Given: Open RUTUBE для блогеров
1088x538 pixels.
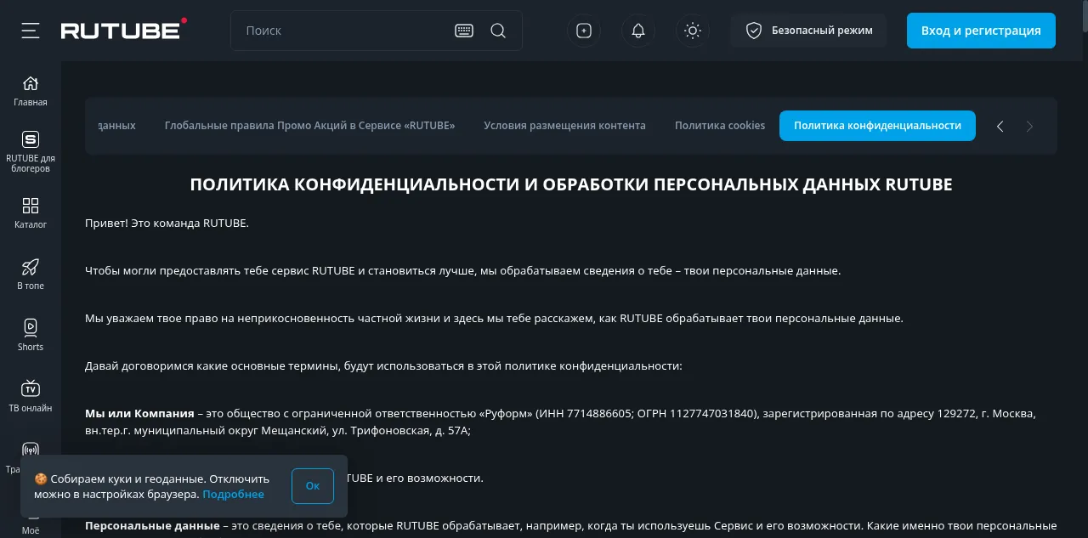Looking at the screenshot, I should click(31, 152).
